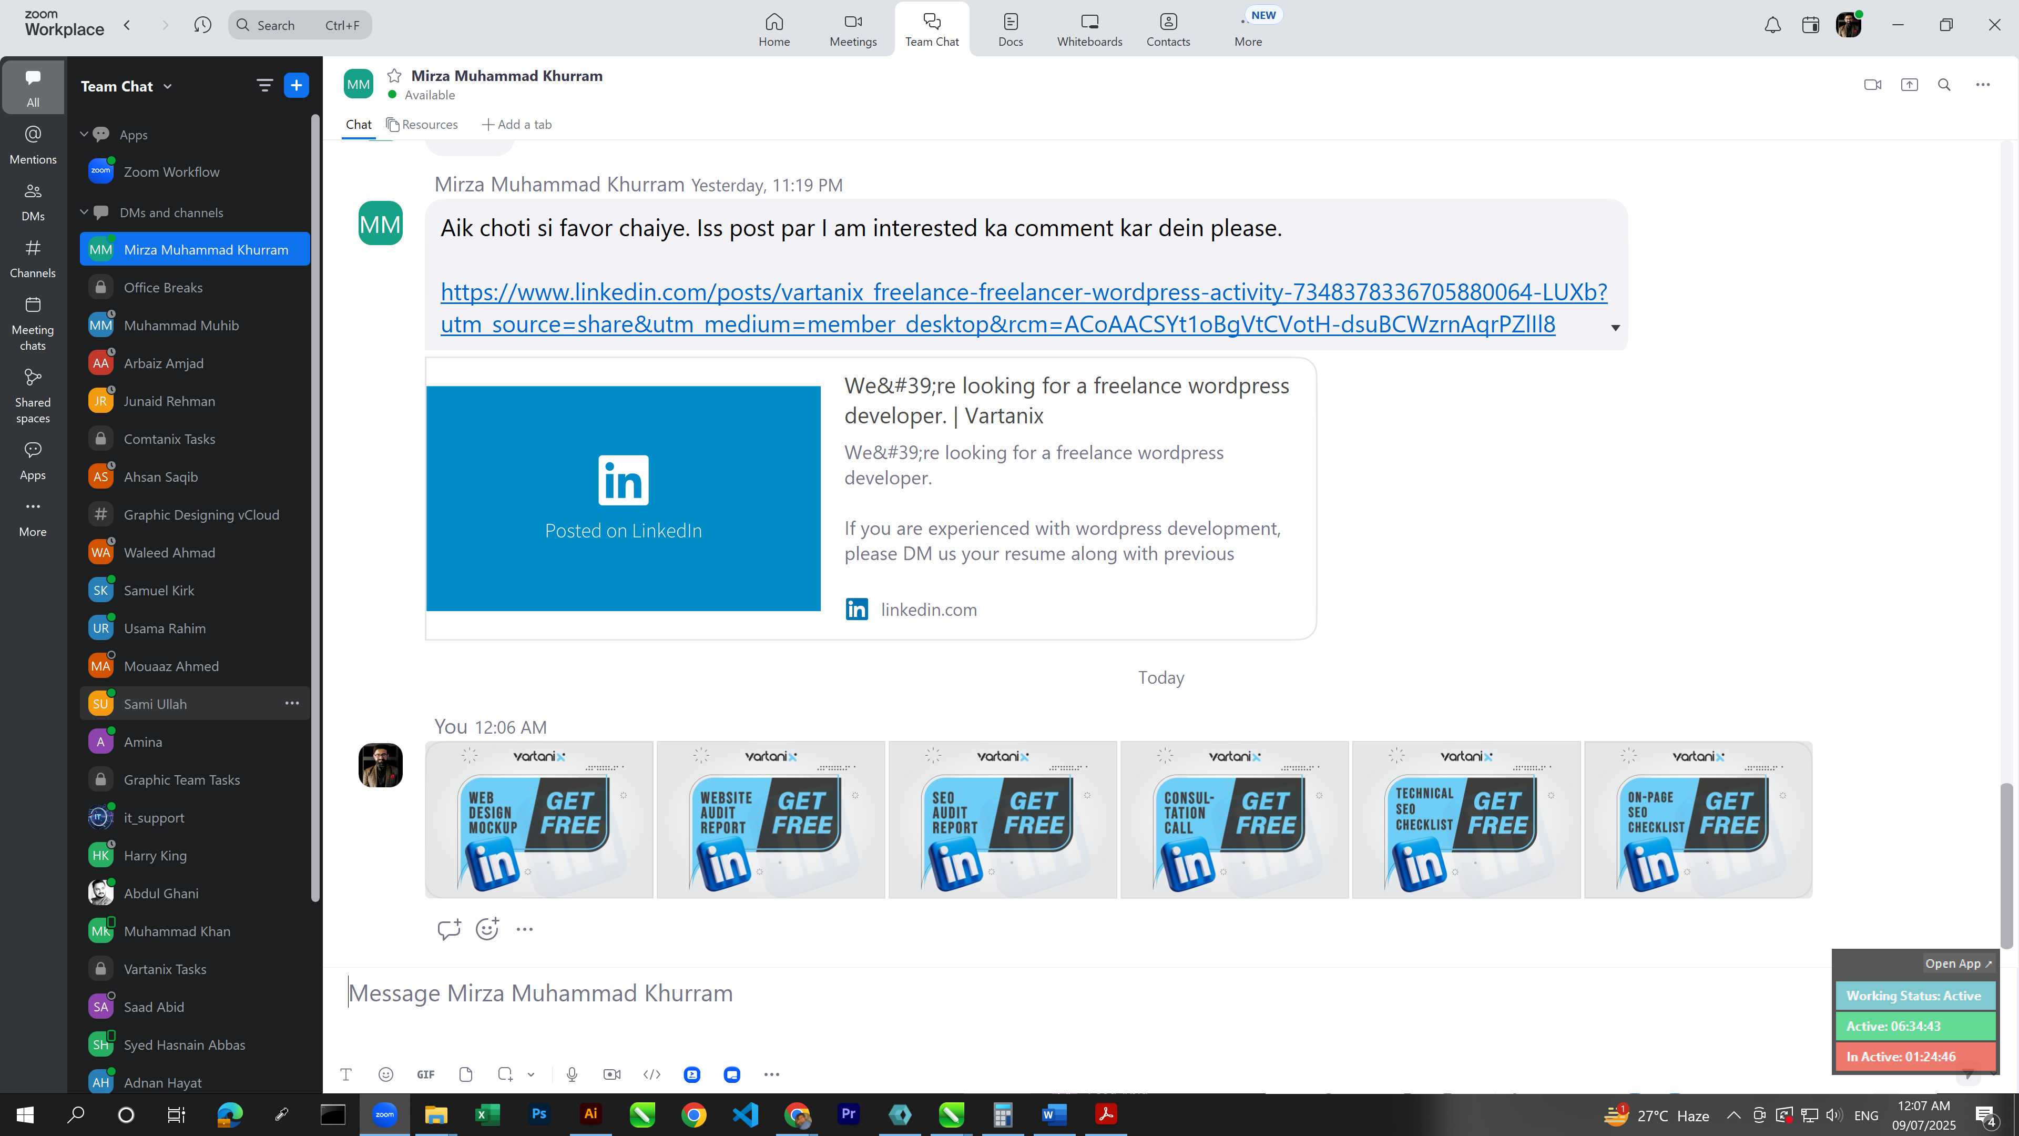The image size is (2019, 1136).
Task: Click the share screen icon in chat header
Action: 1909,85
